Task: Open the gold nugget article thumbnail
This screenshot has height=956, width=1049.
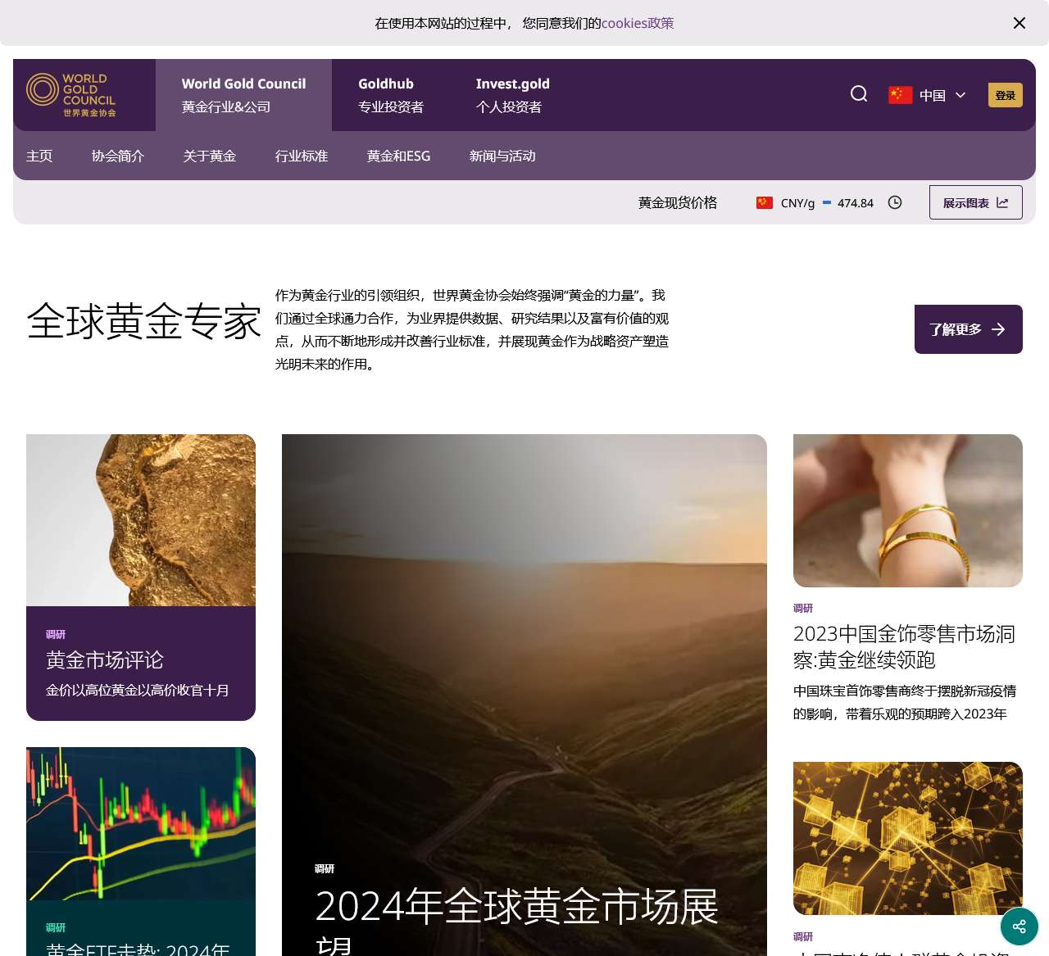Action: 141,520
